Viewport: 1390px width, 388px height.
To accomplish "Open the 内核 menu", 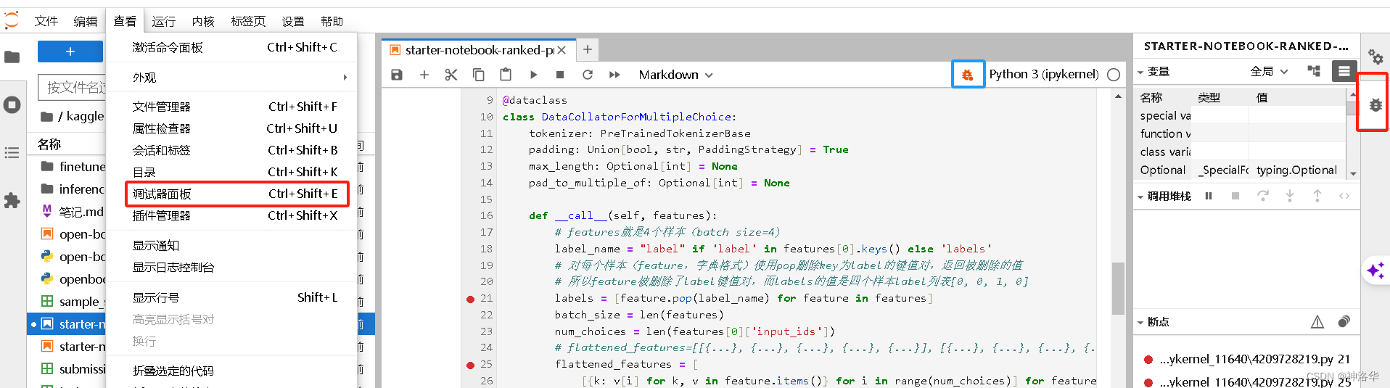I will tap(203, 21).
